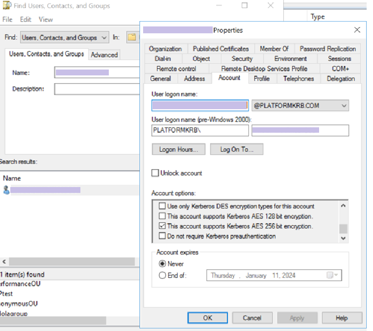Select the Users, Contacts, and Groups tab
373x331 pixels.
pos(47,54)
